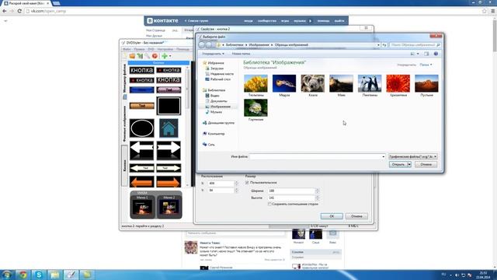Viewport: 497px width, 280px height.
Task: Click Отмена in the properties dialog
Action: (x=356, y=216)
